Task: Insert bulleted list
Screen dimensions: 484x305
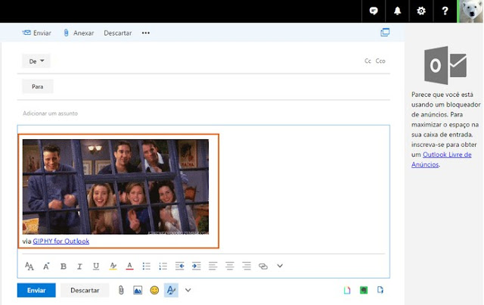Action: point(146,266)
